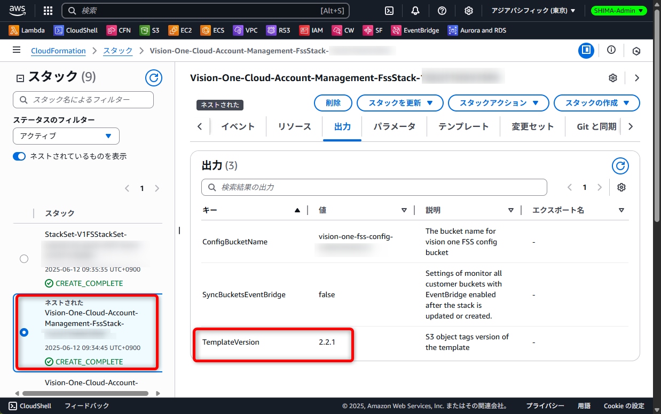Open outputs table preferences gear
Image resolution: width=661 pixels, height=414 pixels.
tap(621, 187)
